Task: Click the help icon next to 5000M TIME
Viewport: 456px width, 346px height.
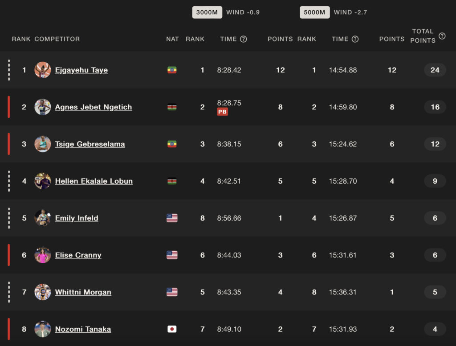Action: pyautogui.click(x=355, y=39)
